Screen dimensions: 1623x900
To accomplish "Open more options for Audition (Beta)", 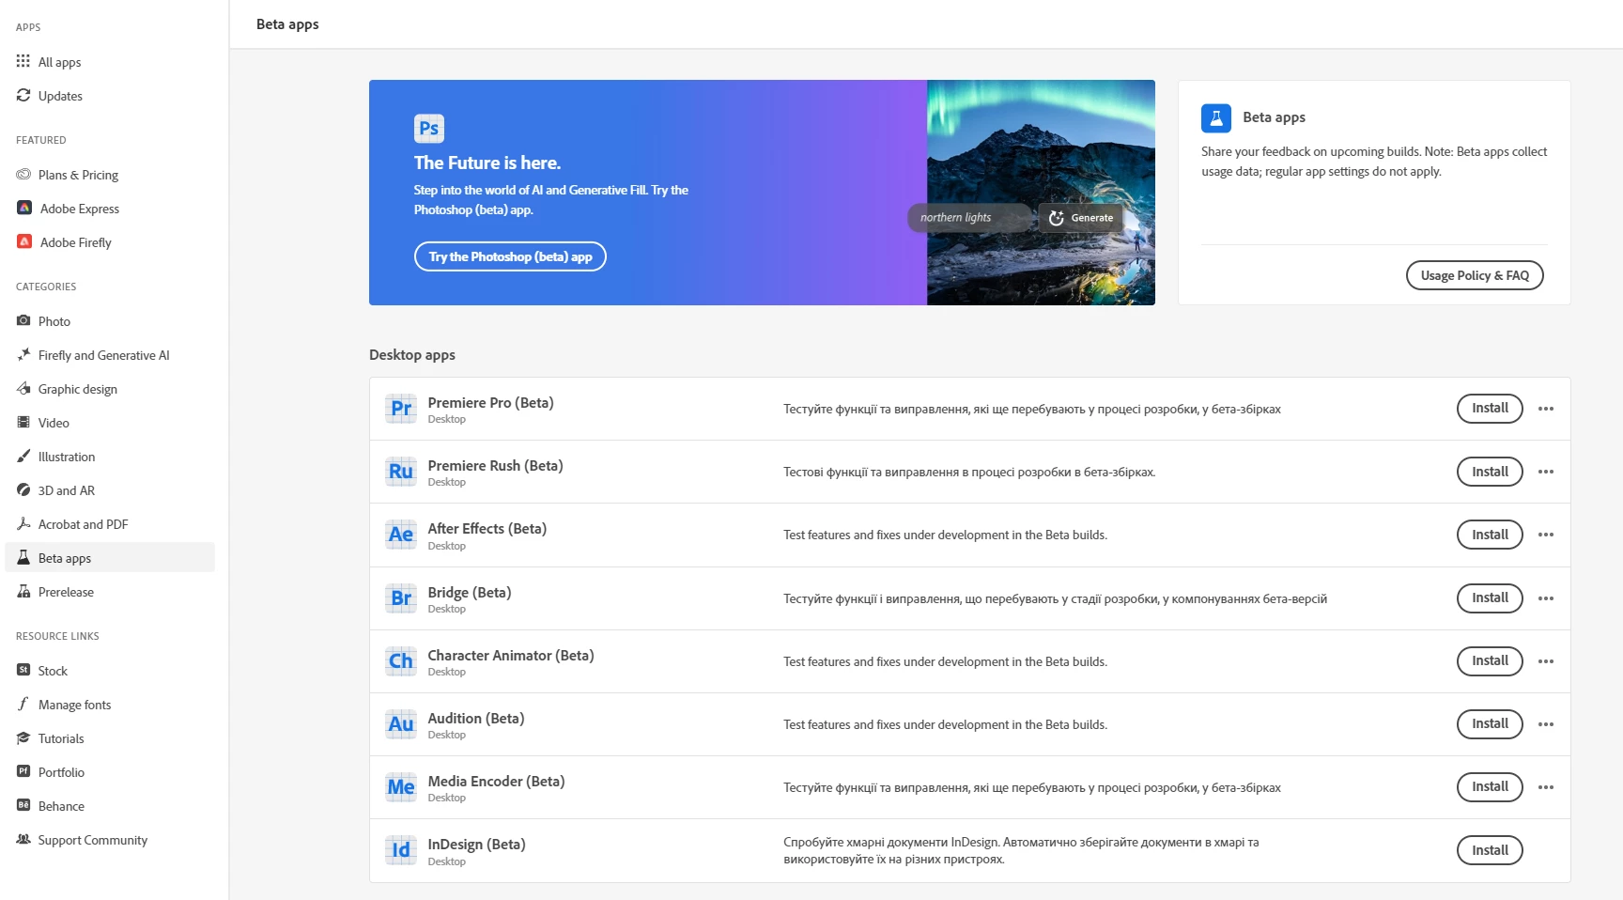I will [x=1546, y=724].
